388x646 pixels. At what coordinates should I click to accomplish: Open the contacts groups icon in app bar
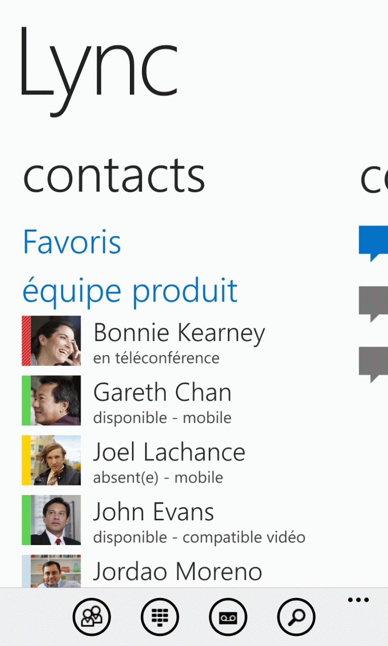point(91,616)
